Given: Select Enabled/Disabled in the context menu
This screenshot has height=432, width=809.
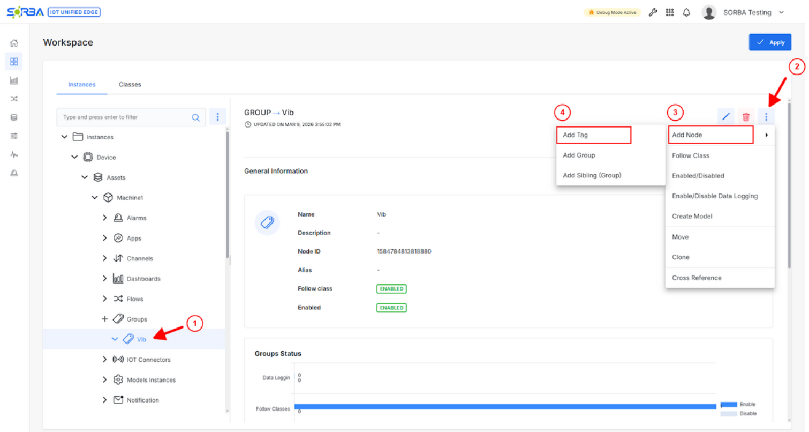Looking at the screenshot, I should (x=698, y=176).
